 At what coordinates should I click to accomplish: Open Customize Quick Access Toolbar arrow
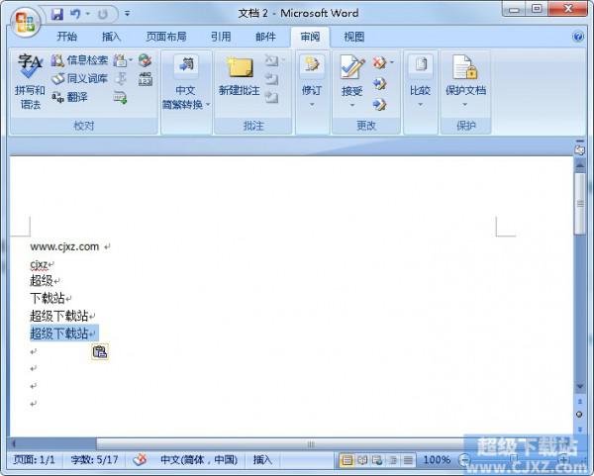pyautogui.click(x=128, y=14)
